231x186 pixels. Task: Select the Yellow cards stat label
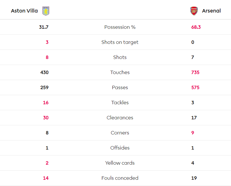120,163
